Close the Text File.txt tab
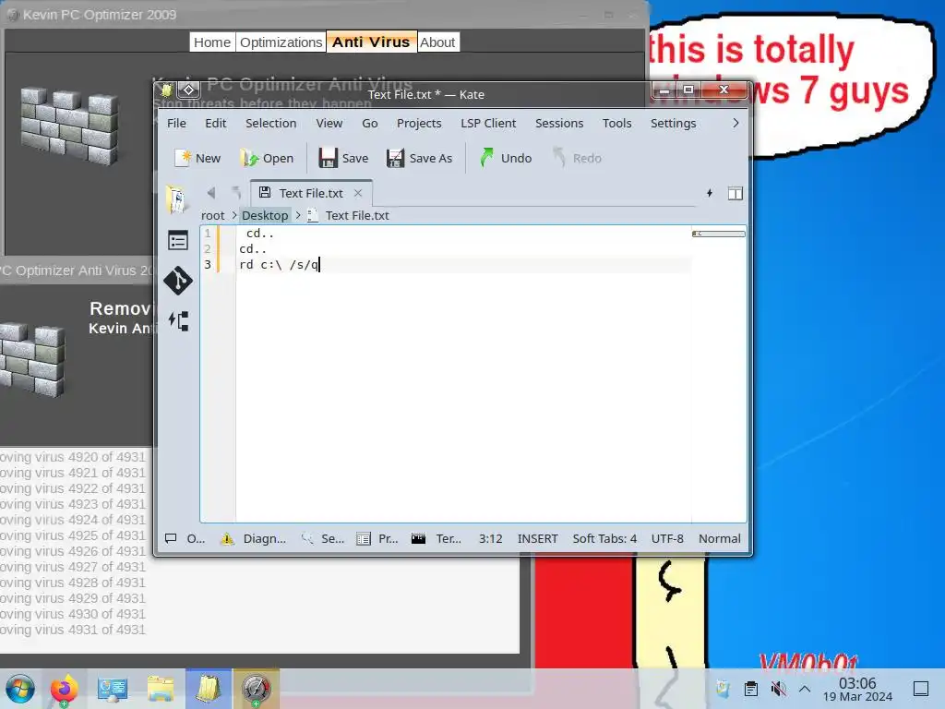The width and height of the screenshot is (945, 709). click(358, 193)
